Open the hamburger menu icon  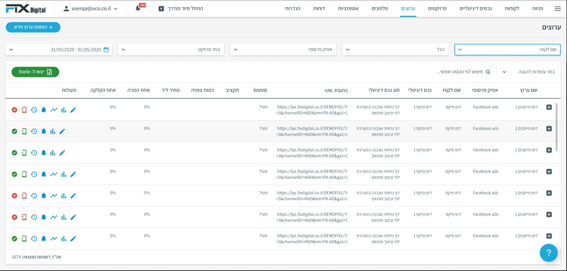tap(557, 8)
